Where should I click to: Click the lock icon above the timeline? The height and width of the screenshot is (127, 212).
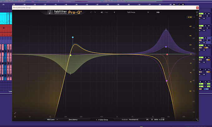click(183, 4)
